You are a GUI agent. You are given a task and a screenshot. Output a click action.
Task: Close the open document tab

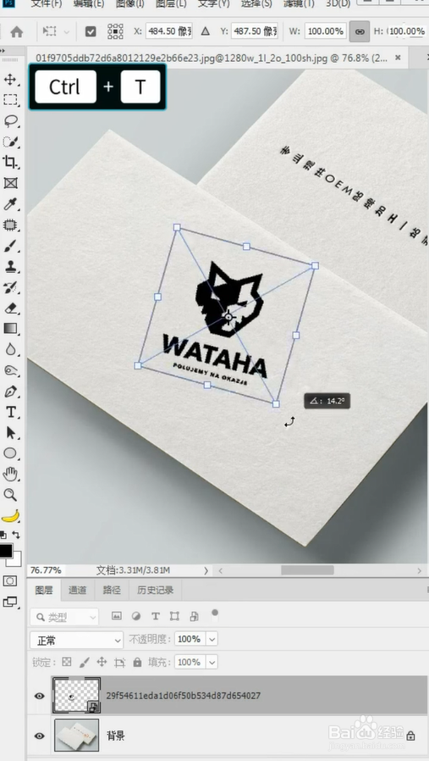click(x=398, y=58)
